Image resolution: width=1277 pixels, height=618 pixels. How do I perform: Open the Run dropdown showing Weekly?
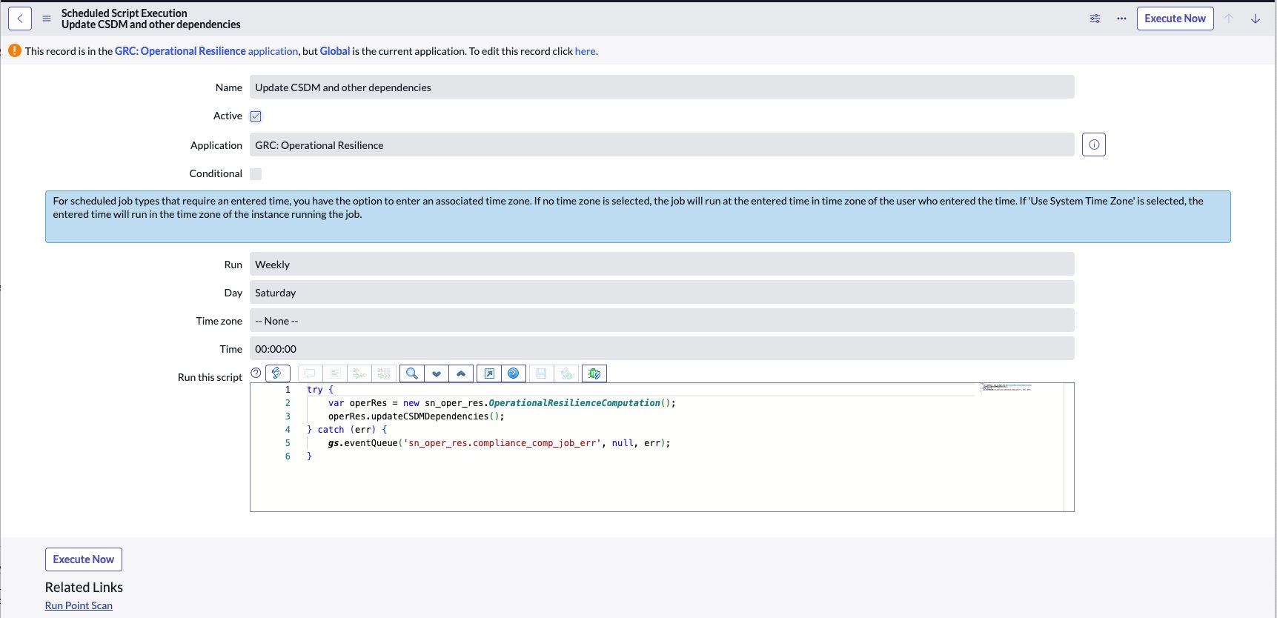click(662, 264)
